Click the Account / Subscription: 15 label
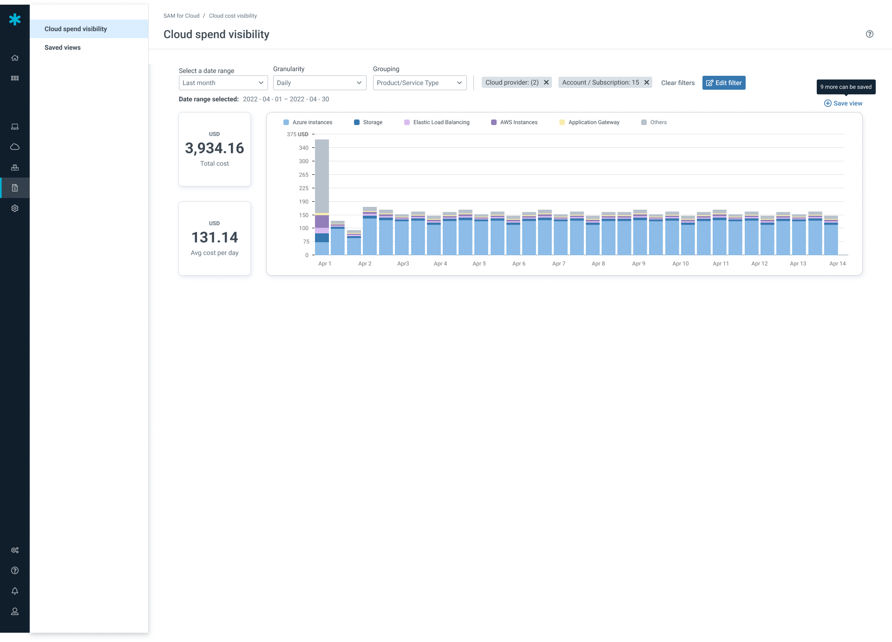The width and height of the screenshot is (892, 642). pos(601,82)
